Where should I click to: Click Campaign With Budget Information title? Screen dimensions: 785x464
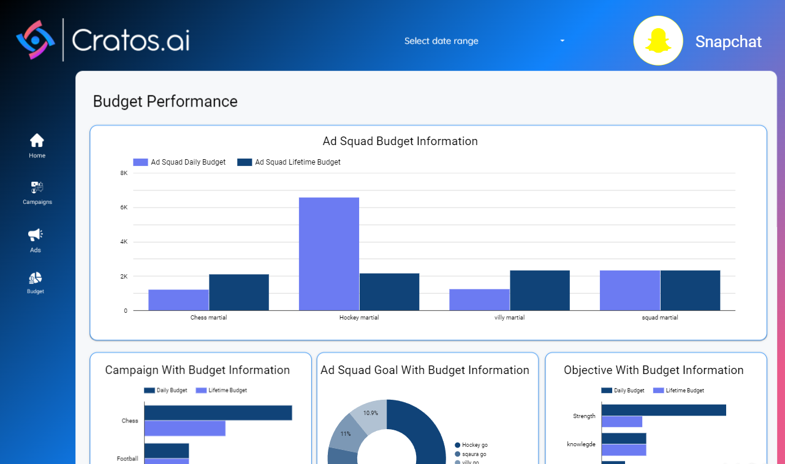click(197, 370)
